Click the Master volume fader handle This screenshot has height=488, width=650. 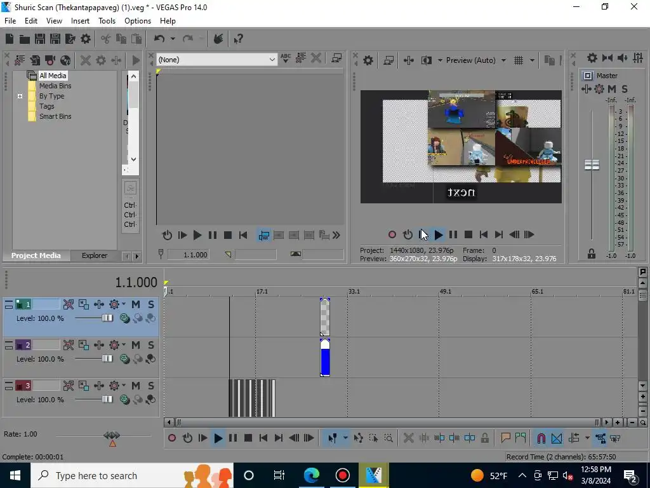click(592, 165)
